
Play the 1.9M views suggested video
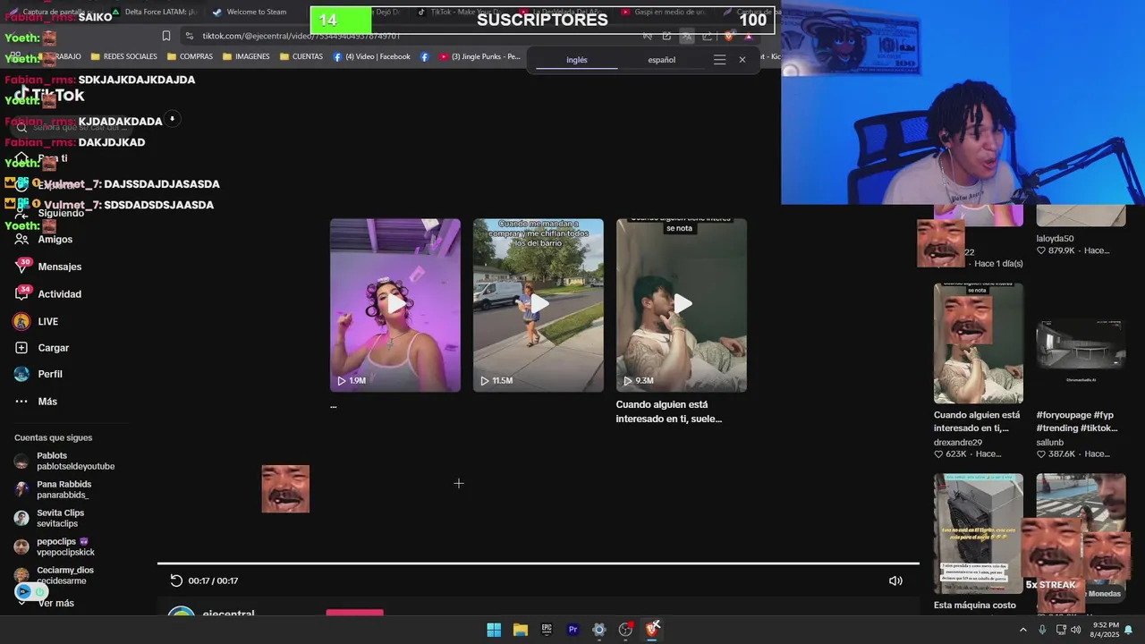(395, 305)
